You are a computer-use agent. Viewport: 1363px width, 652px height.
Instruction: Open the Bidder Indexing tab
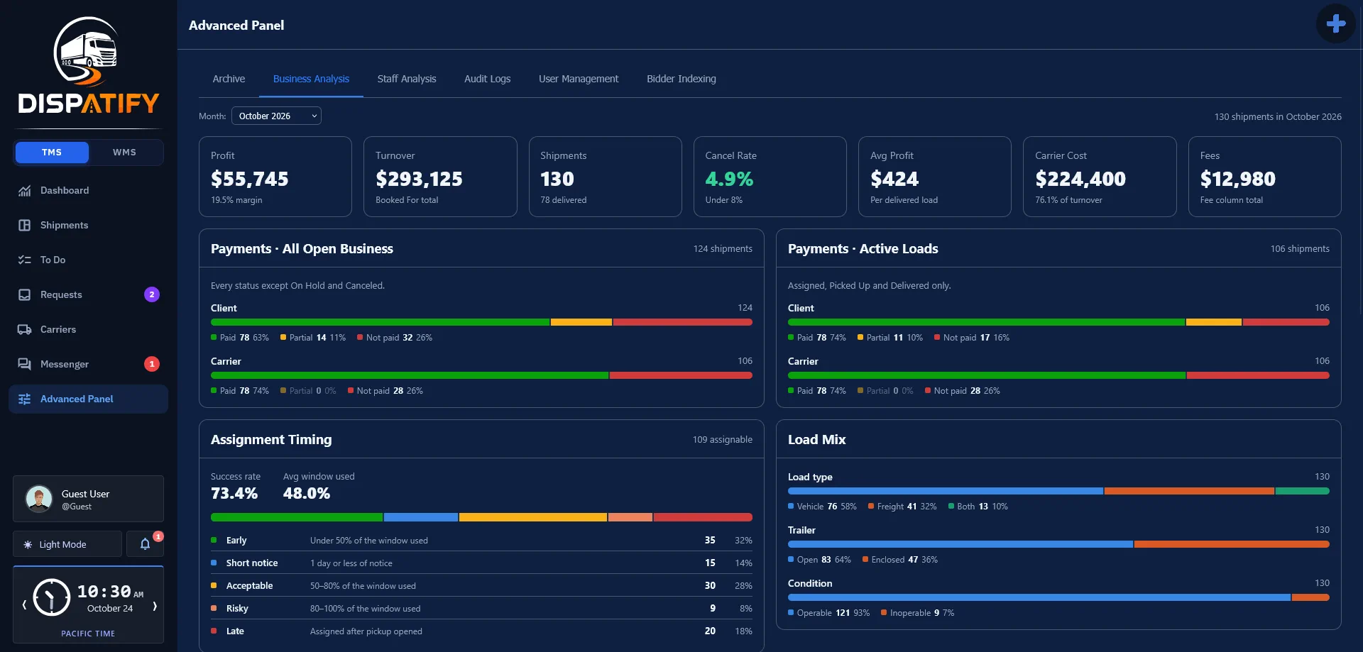[681, 79]
